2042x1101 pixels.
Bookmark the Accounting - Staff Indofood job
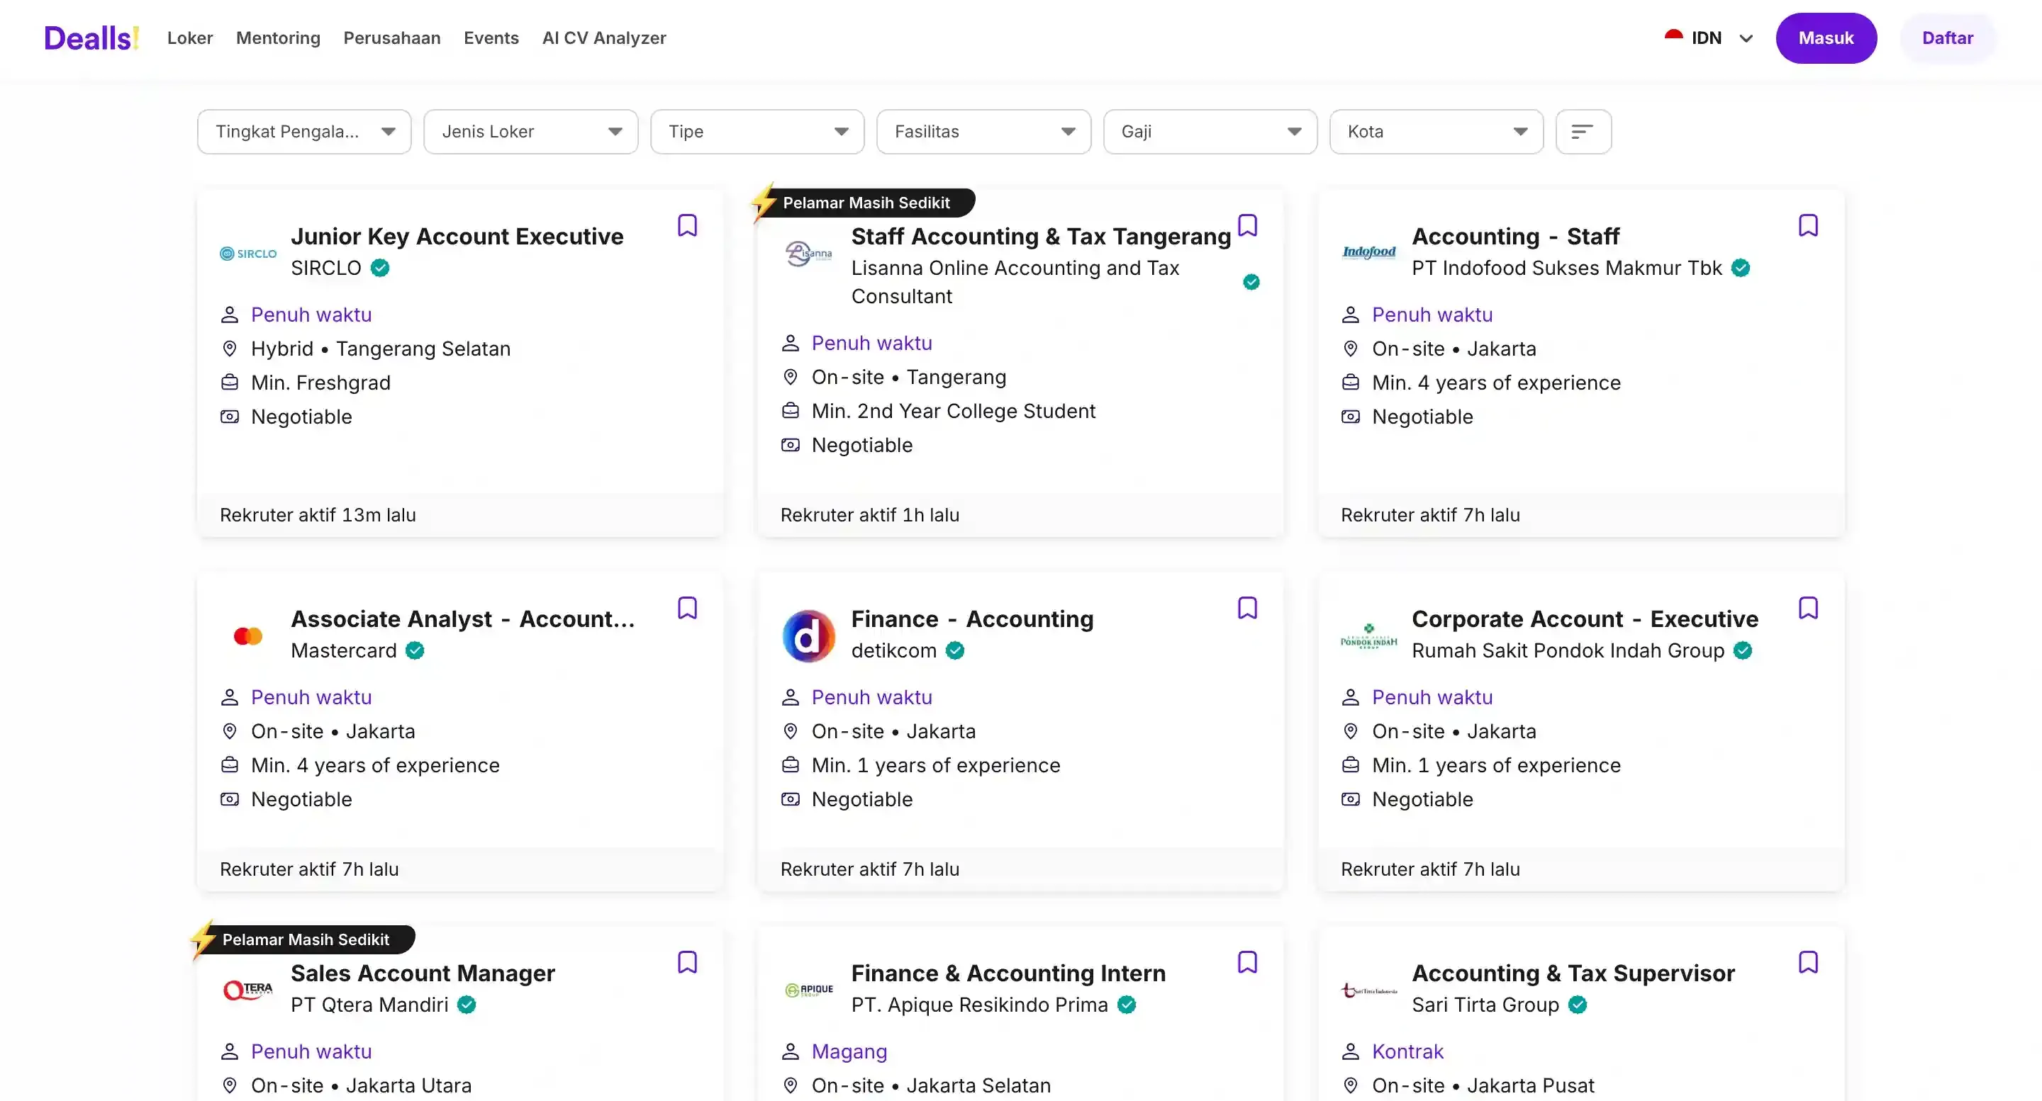click(1808, 226)
